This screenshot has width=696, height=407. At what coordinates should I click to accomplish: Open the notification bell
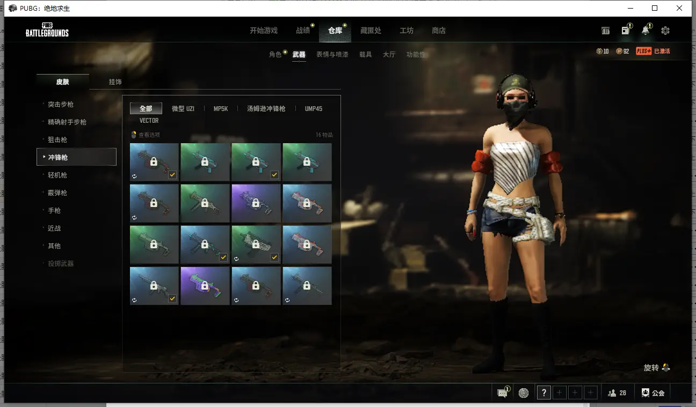tap(646, 31)
